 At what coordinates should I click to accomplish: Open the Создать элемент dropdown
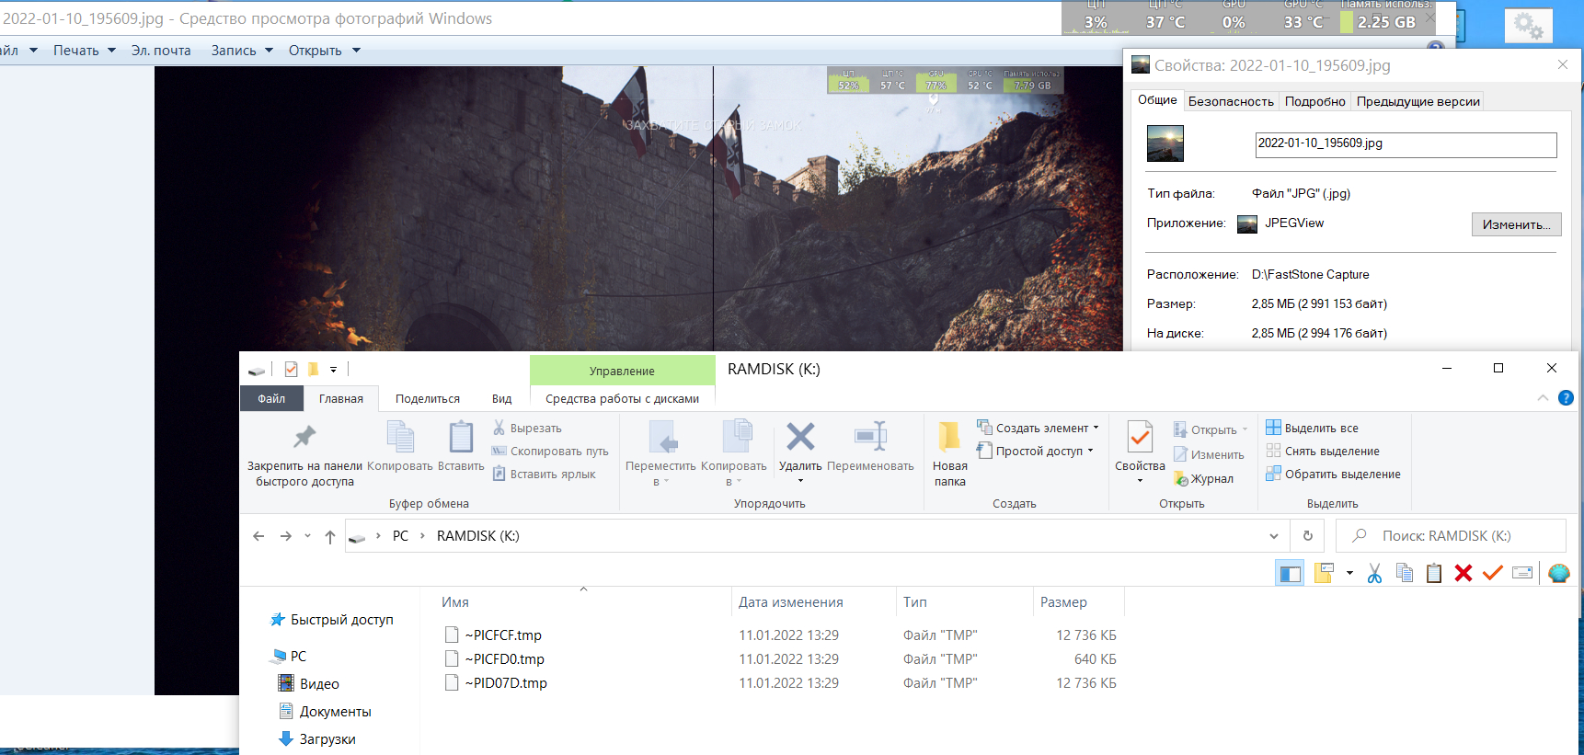pyautogui.click(x=1096, y=428)
